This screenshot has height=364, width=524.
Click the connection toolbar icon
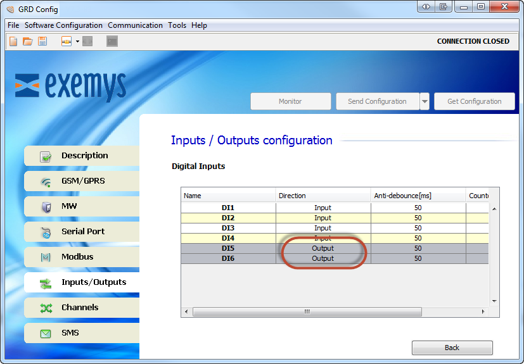click(66, 41)
